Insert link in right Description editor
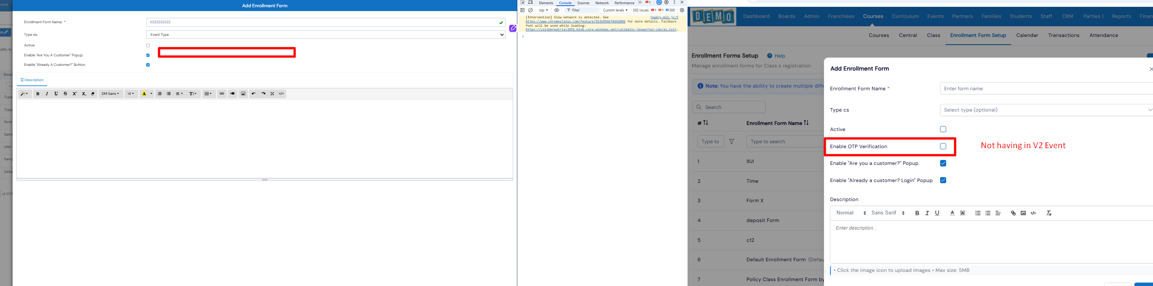This screenshot has width=1153, height=286. click(1013, 213)
